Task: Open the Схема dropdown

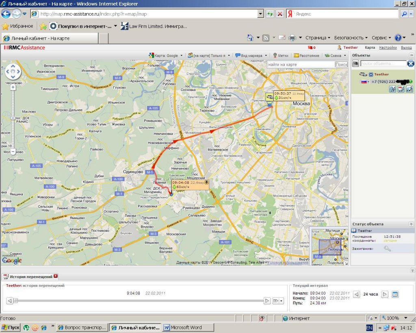Action: pyautogui.click(x=335, y=55)
